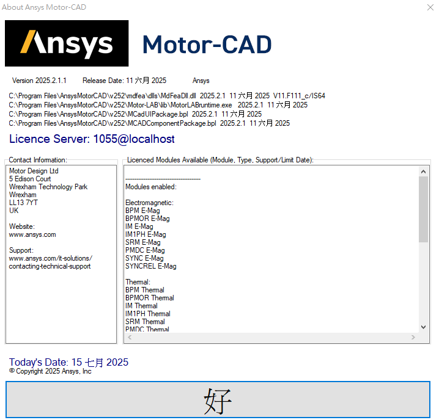Click the Modules enabled: line
Image resolution: width=439 pixels, height=420 pixels.
click(x=151, y=187)
